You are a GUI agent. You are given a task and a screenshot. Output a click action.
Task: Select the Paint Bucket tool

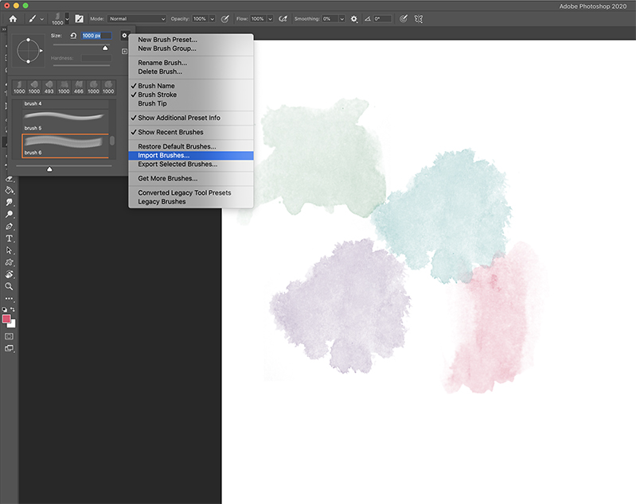(10, 191)
